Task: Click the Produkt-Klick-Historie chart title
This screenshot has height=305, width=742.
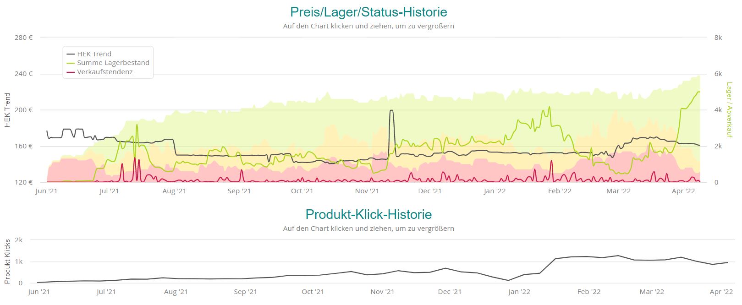Action: 368,214
